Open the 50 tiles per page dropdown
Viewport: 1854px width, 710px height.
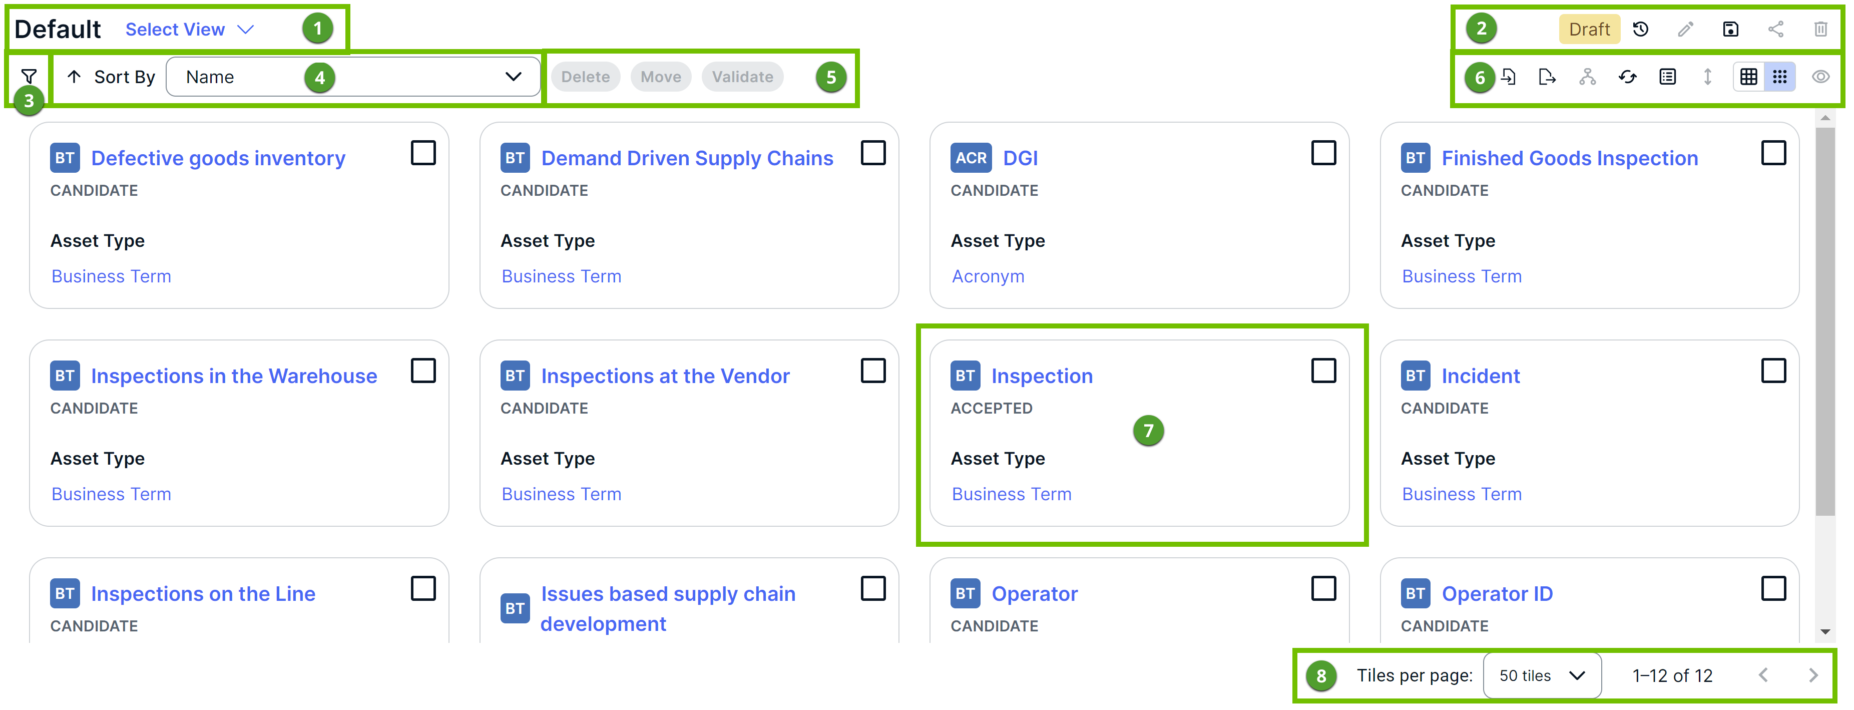click(1542, 675)
